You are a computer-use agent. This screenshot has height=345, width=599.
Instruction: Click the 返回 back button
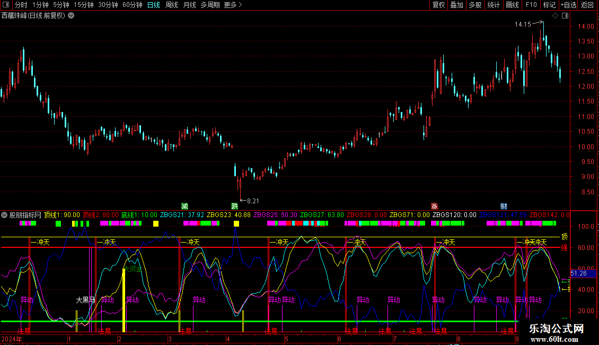coord(587,5)
